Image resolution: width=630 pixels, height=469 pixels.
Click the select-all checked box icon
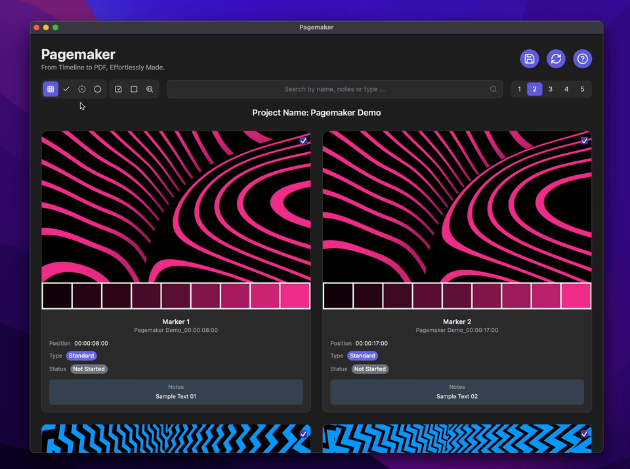point(119,89)
